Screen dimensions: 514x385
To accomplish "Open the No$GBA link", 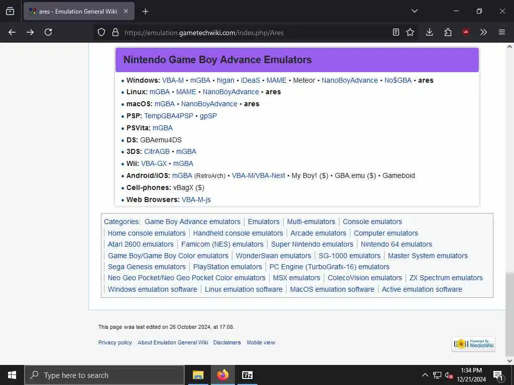I will click(x=398, y=80).
